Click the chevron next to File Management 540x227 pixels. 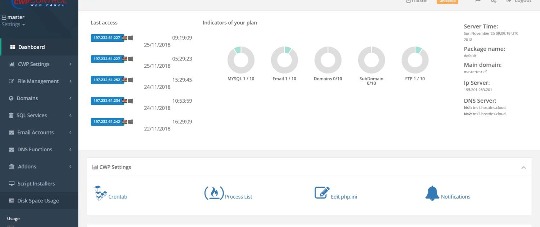point(71,81)
